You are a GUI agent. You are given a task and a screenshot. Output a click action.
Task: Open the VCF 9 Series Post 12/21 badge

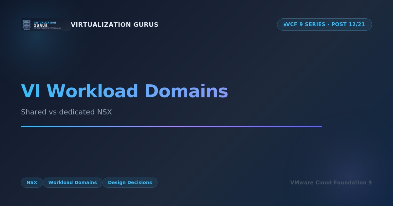325,25
